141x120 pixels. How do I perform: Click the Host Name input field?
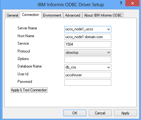coord(88,37)
